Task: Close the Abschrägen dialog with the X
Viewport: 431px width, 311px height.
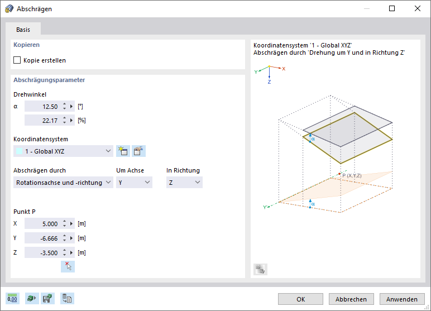Action: point(418,8)
